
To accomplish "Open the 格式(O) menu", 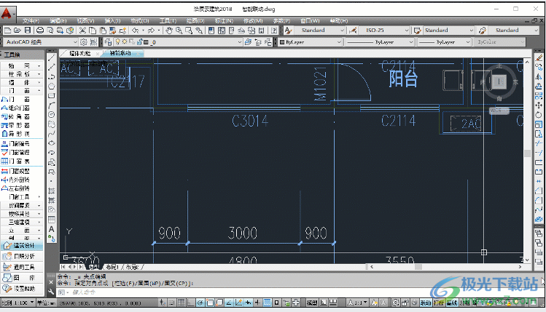I will 140,21.
